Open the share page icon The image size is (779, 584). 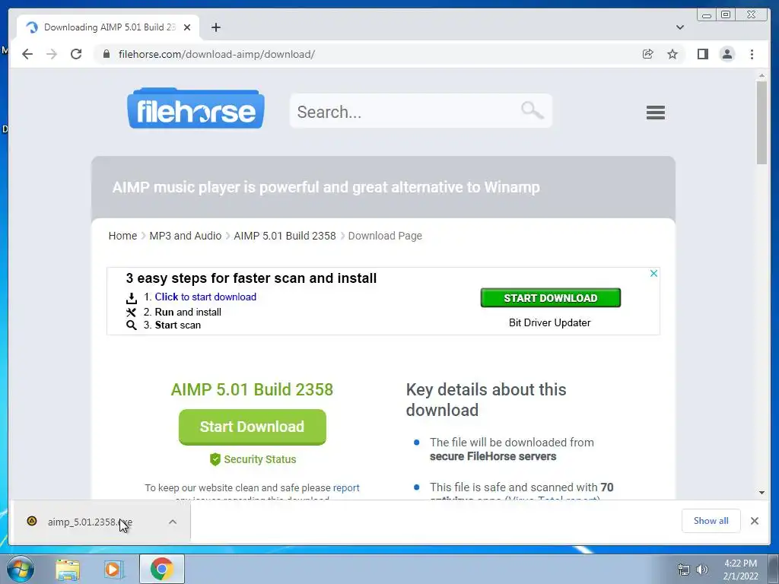click(647, 54)
